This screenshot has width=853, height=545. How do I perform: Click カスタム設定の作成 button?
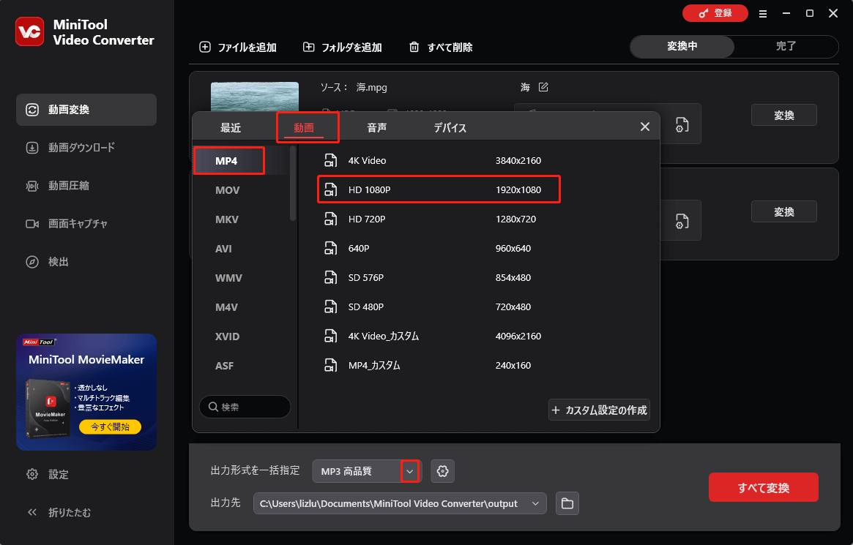pos(599,410)
